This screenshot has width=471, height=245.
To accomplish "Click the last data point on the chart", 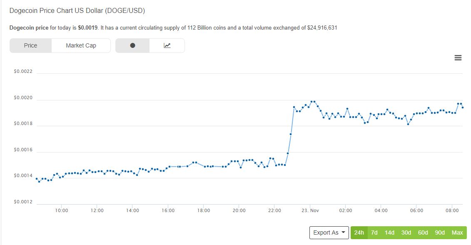I will pyautogui.click(x=463, y=107).
